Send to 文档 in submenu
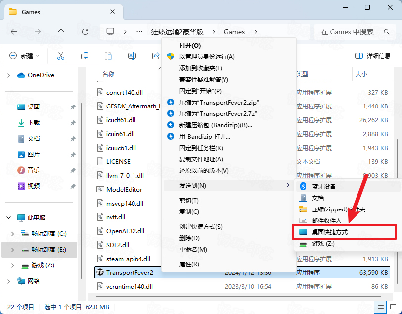Image resolution: width=402 pixels, height=314 pixels. coord(348,198)
